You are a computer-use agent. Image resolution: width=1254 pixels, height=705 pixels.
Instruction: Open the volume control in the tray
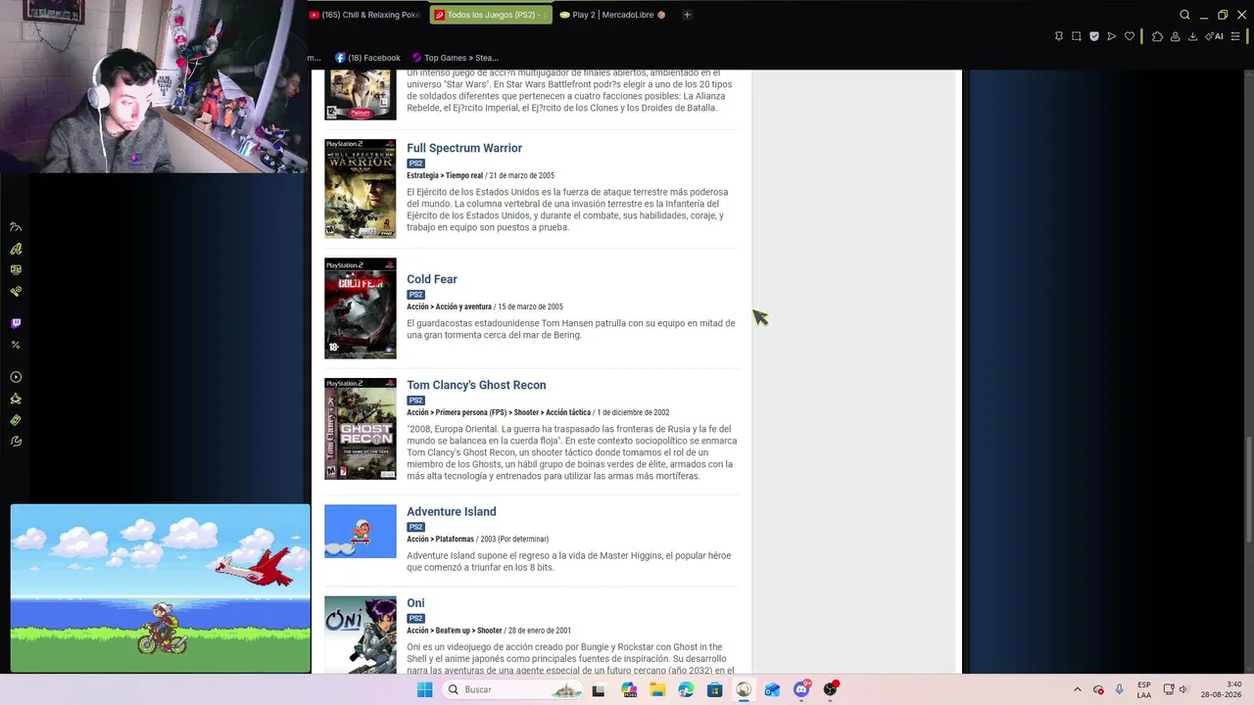(x=1182, y=689)
